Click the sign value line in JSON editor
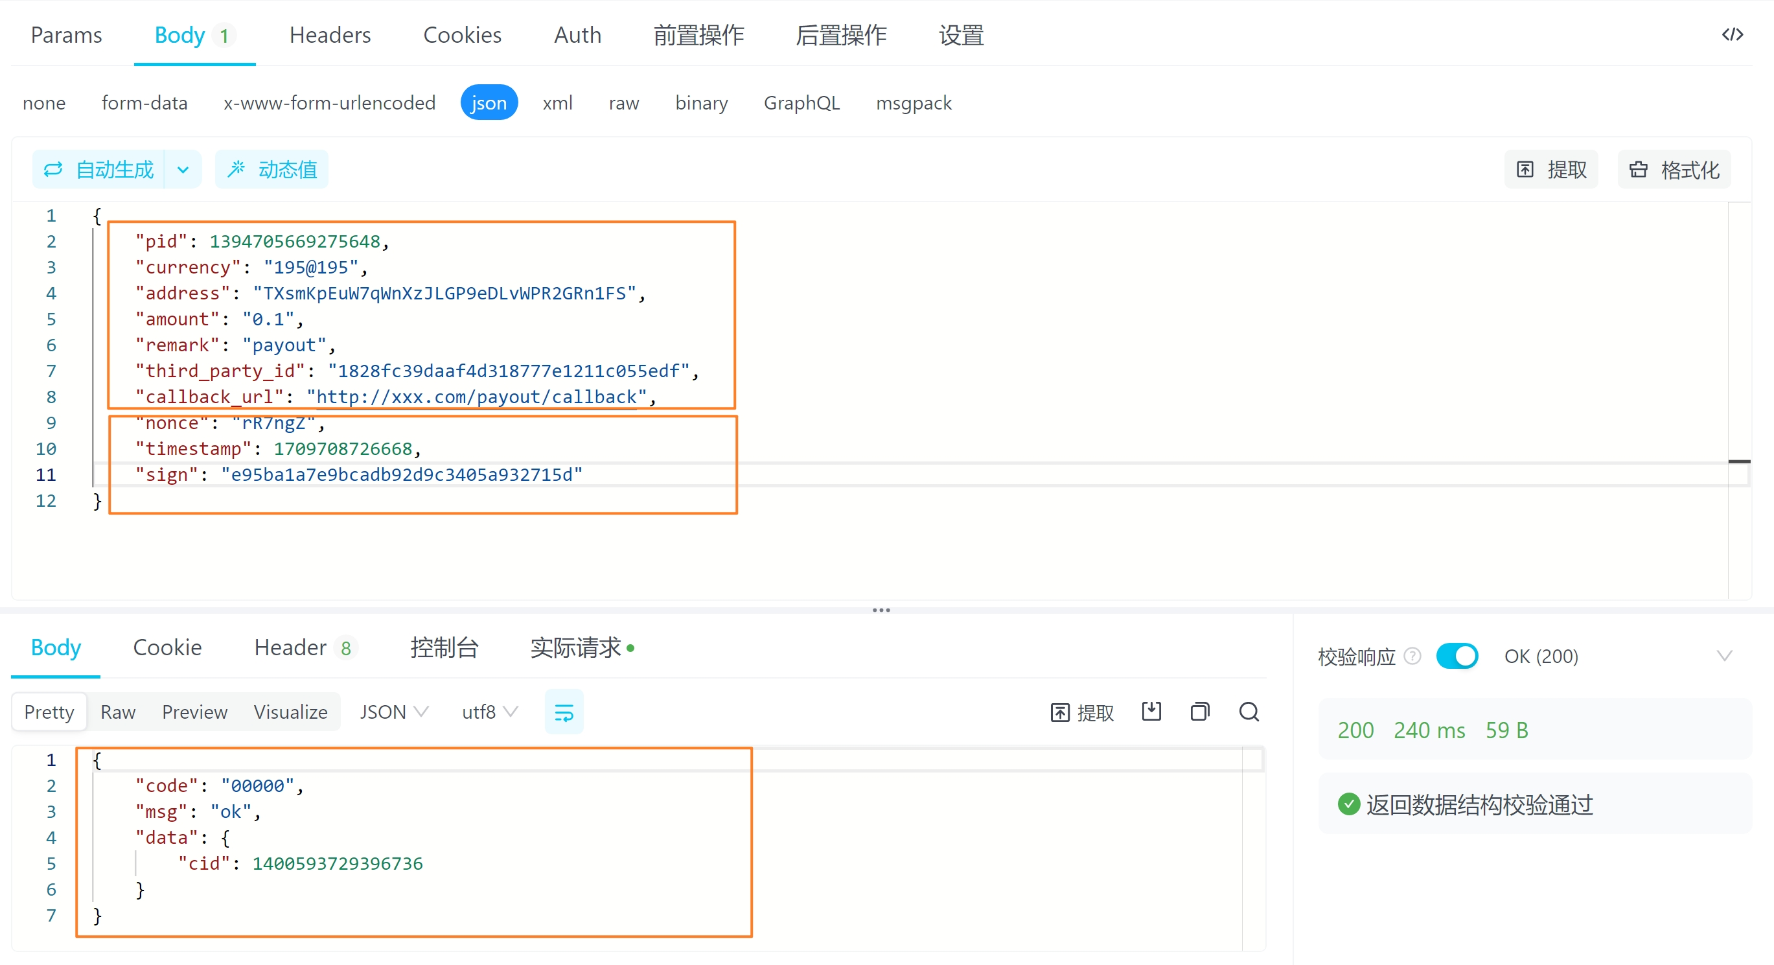Screen dimensions: 1774x965 [401, 474]
